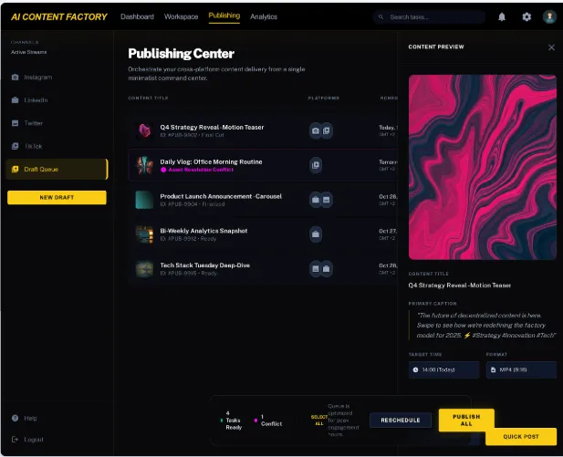Open the Target Time 14:00 field
This screenshot has width=563, height=457.
click(443, 369)
